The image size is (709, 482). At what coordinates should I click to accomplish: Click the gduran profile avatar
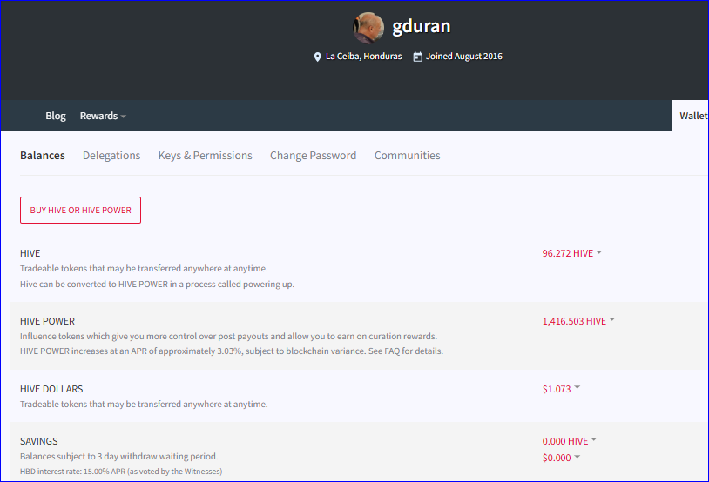368,27
